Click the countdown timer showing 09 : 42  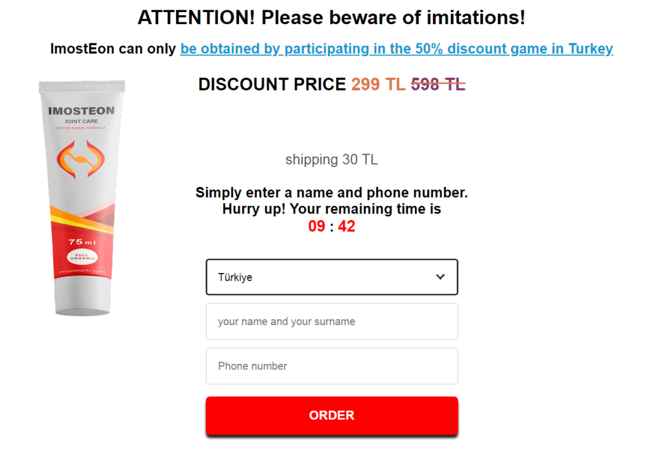(x=332, y=226)
